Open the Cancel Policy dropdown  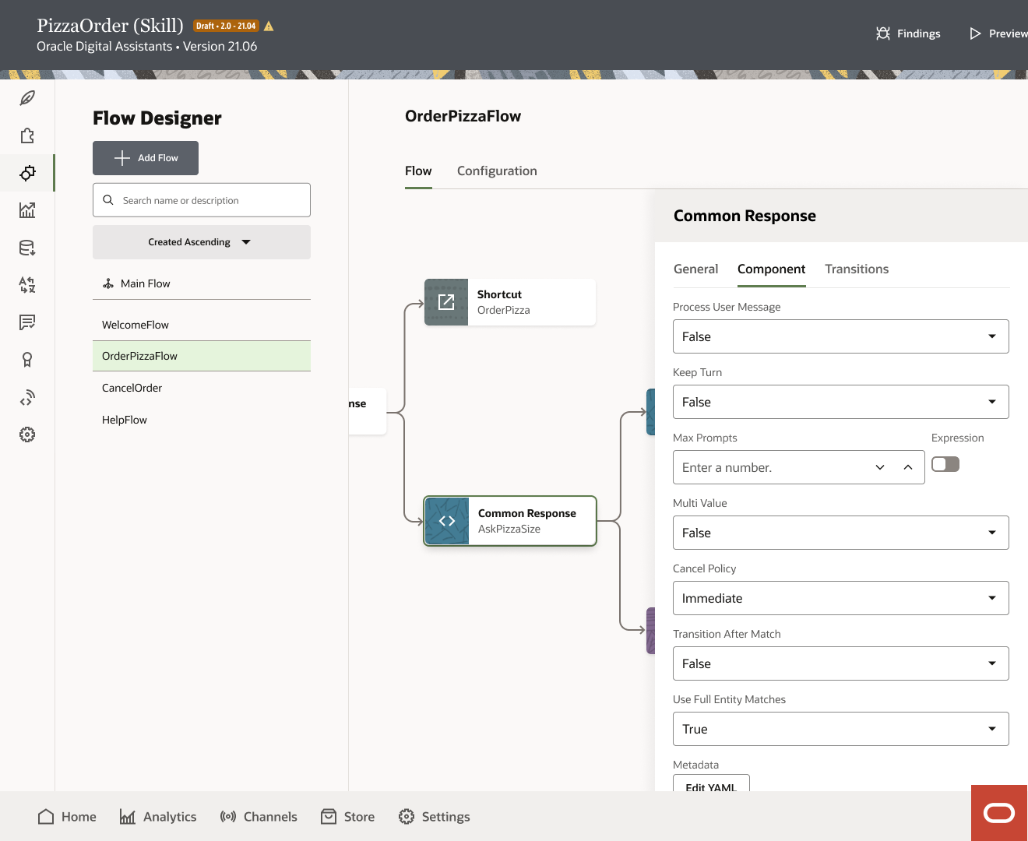[841, 598]
